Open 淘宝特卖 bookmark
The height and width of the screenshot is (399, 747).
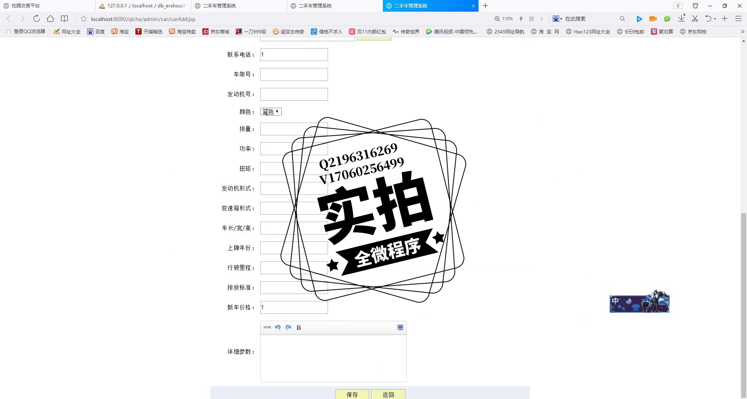click(182, 31)
